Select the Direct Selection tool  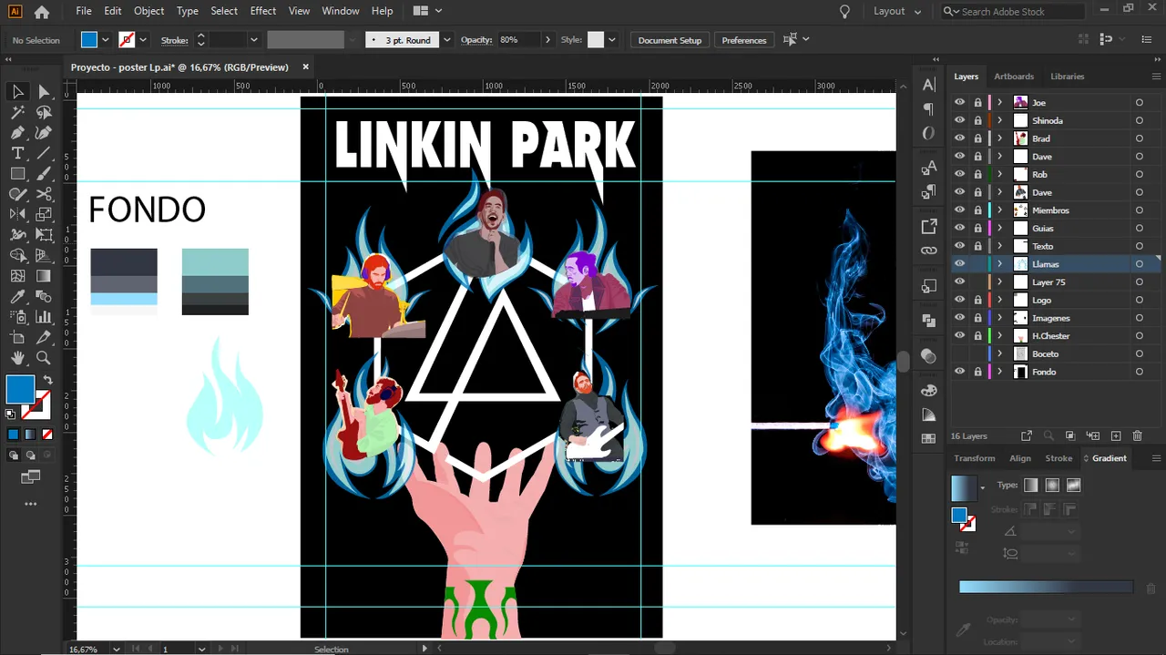pos(44,91)
